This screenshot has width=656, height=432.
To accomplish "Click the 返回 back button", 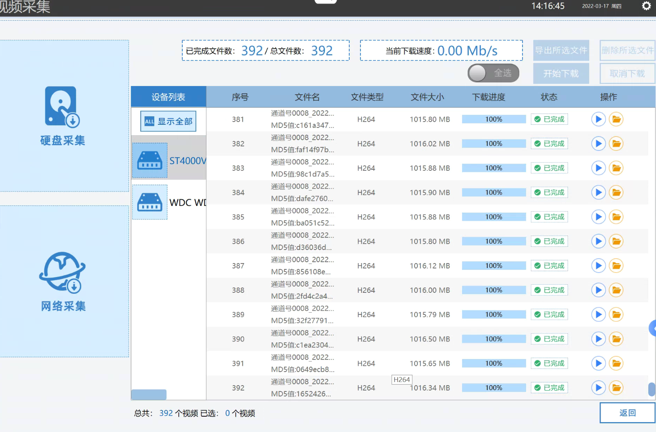I will pyautogui.click(x=628, y=413).
